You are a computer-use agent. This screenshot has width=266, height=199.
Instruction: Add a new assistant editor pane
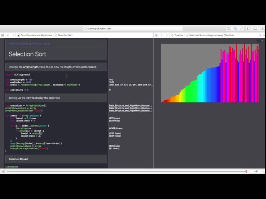click(260, 35)
